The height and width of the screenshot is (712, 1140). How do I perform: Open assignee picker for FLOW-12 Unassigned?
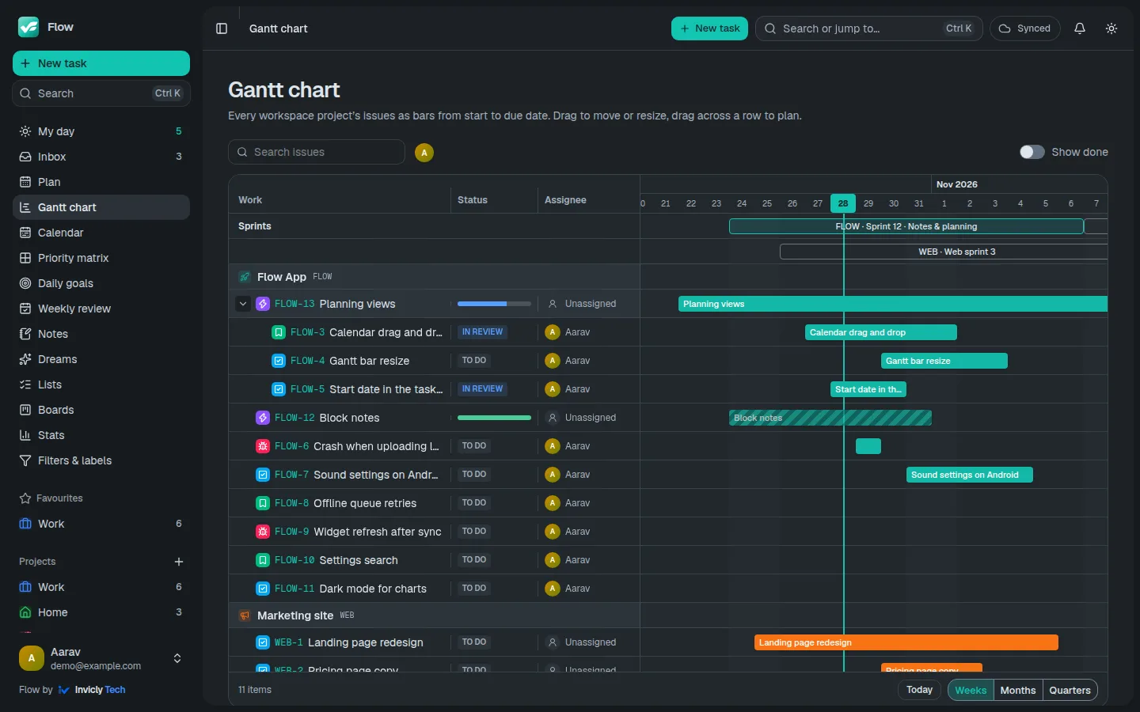point(582,418)
